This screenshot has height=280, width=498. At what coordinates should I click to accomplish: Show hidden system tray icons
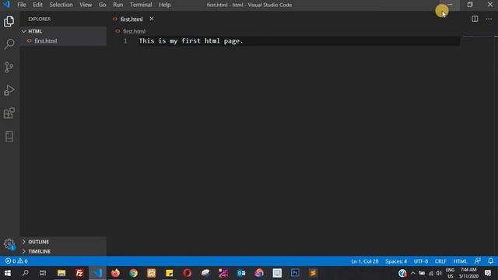point(413,273)
